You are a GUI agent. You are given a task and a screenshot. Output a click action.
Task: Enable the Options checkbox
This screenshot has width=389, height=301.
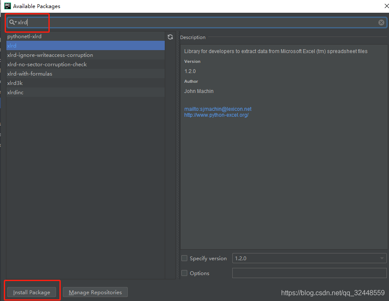(x=184, y=273)
